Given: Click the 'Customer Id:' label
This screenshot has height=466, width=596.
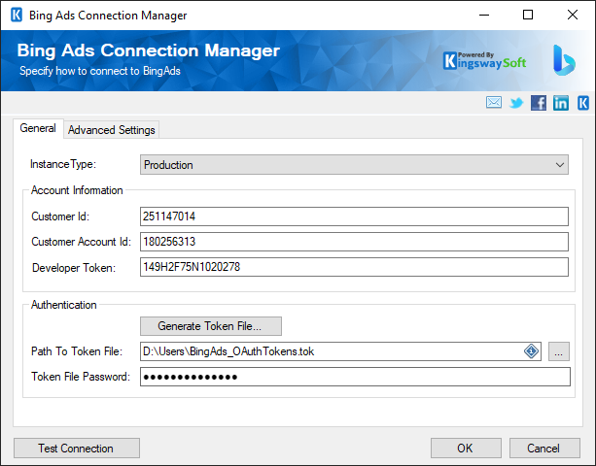Looking at the screenshot, I should point(60,216).
